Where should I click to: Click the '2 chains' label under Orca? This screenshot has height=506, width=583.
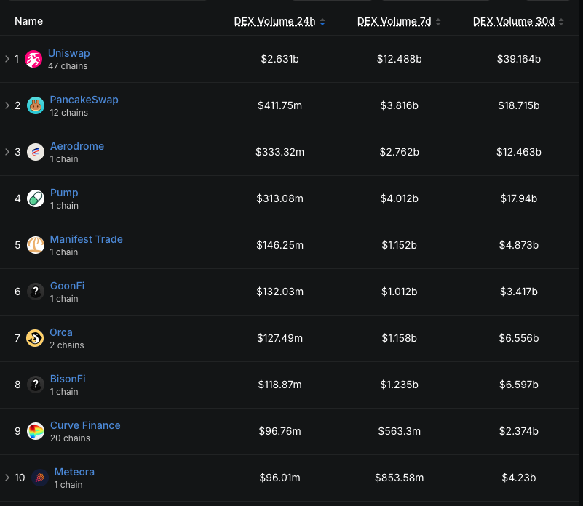(x=67, y=345)
